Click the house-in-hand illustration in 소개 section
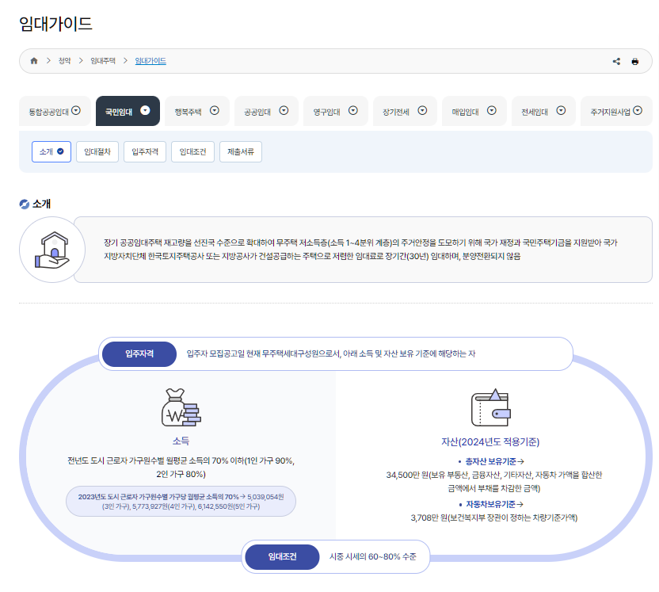 [51, 249]
